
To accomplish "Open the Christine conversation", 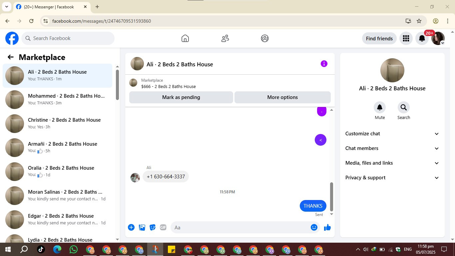I will (58, 124).
